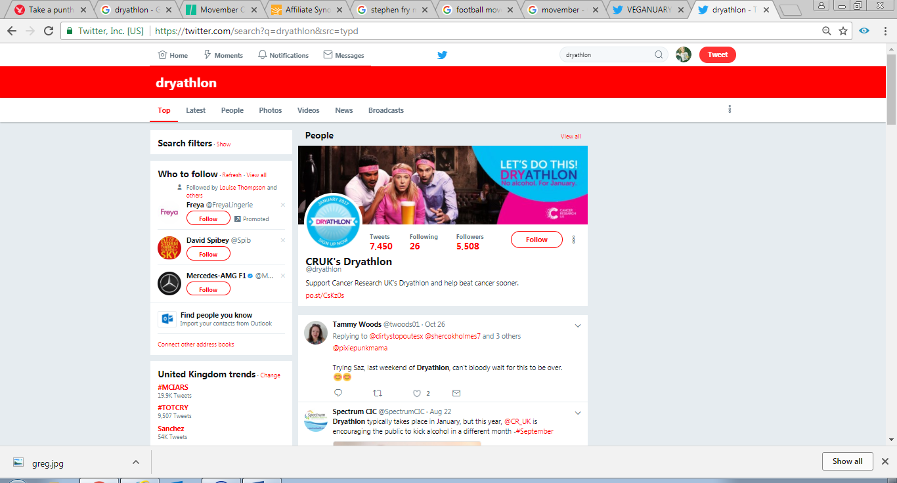Dismiss the Freya follow suggestion
This screenshot has width=897, height=483.
coord(283,205)
